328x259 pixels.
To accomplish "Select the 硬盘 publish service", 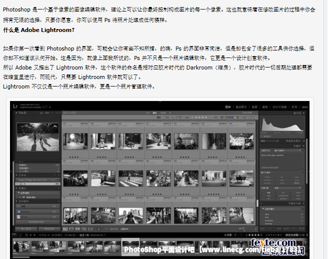I will click(x=37, y=206).
